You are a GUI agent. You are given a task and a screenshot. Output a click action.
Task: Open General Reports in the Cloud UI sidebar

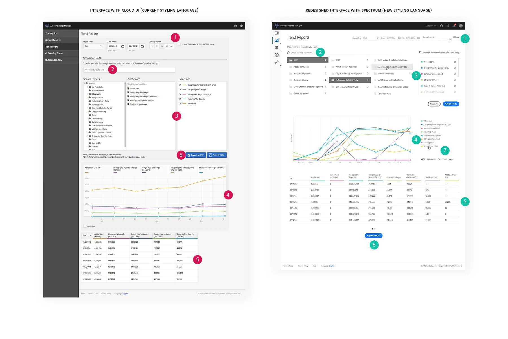click(x=61, y=40)
